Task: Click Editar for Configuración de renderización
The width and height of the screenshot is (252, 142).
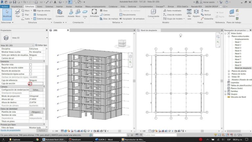Action: tap(36, 90)
